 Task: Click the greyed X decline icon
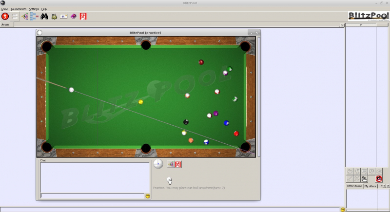pos(357,179)
